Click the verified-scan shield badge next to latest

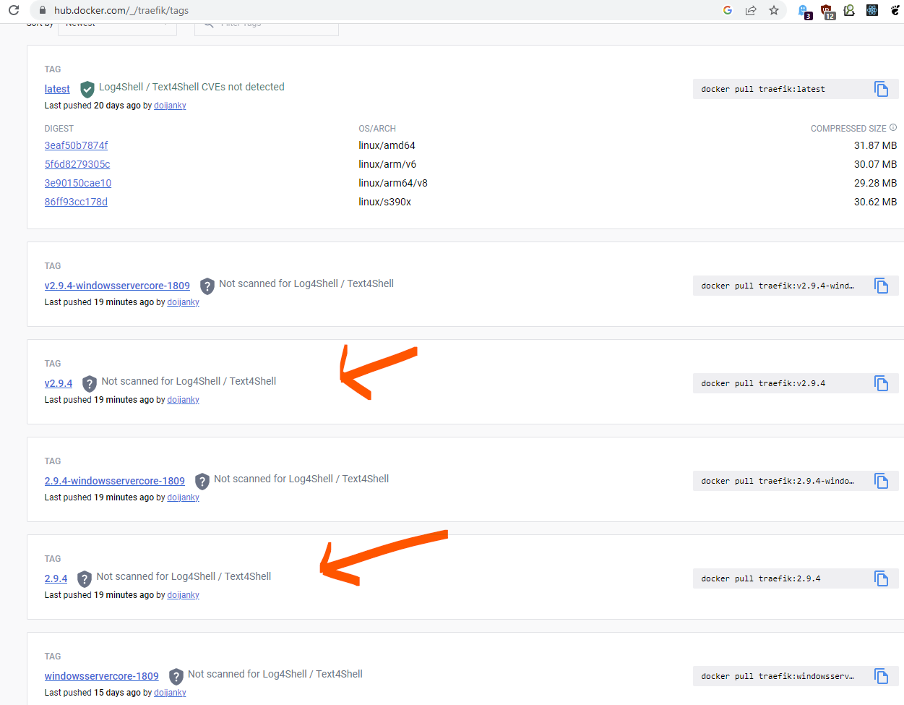(87, 89)
